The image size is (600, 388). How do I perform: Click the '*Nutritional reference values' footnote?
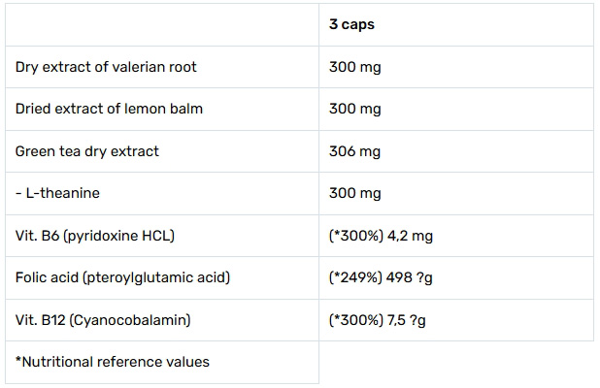[x=113, y=362]
